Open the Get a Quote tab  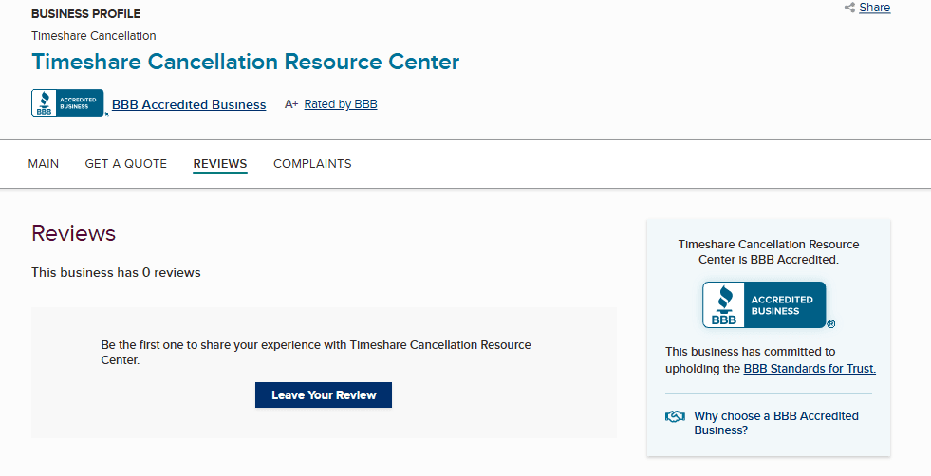(x=126, y=164)
